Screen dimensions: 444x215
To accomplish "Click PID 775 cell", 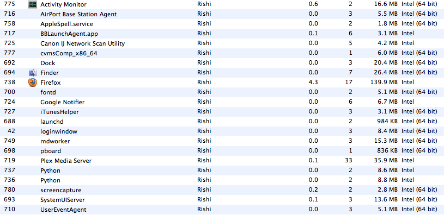I will click(x=10, y=4).
